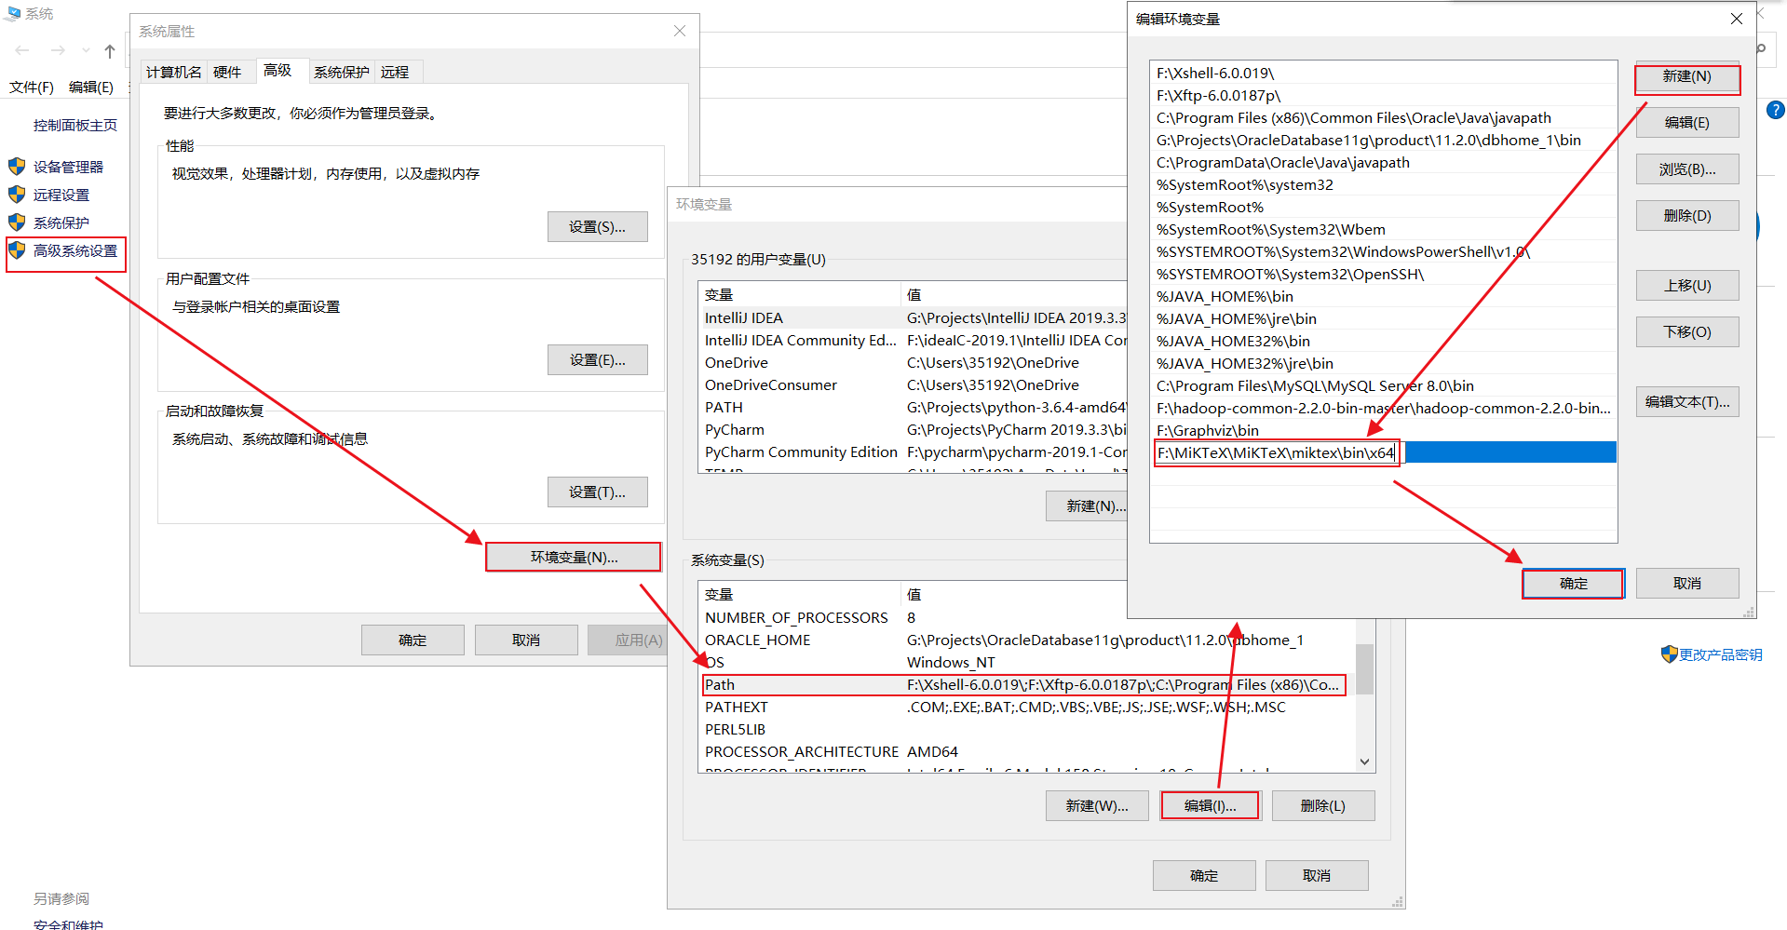Click user profile 设置(E)... button
Screen dimensions: 1787x930
click(x=597, y=359)
